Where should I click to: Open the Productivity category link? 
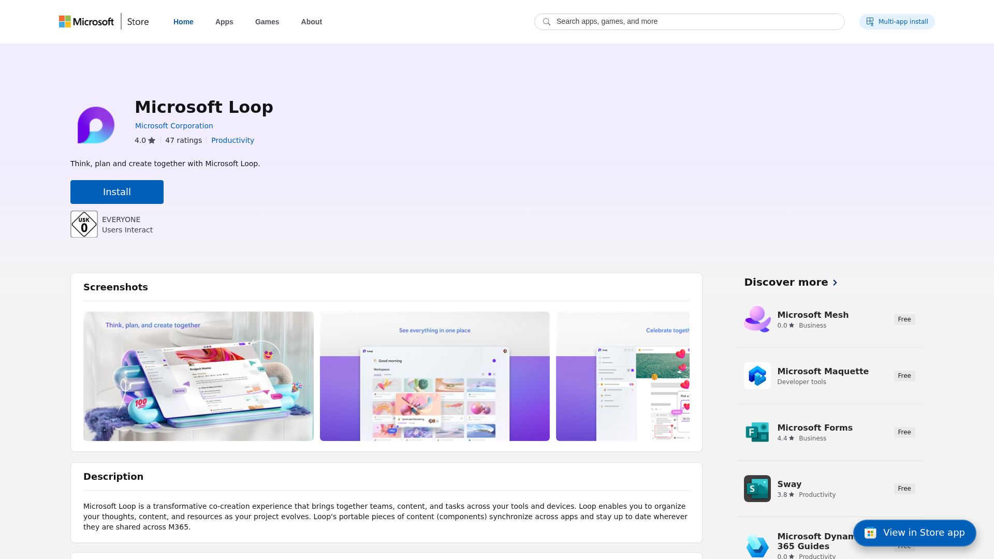point(232,140)
